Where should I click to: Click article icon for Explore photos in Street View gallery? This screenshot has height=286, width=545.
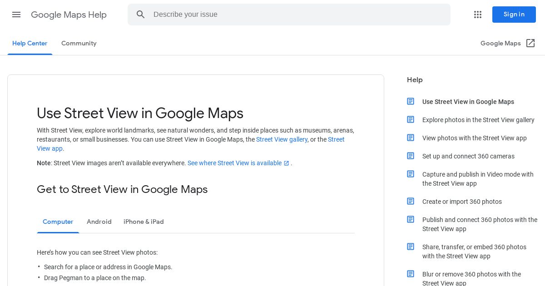(x=411, y=119)
